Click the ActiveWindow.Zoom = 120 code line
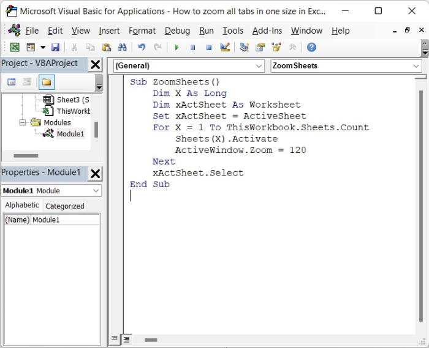Screen dimensions: 429x348 [241, 150]
